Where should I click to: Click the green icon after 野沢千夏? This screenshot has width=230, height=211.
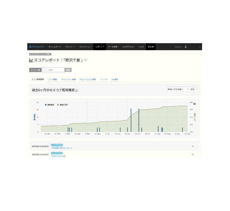(x=86, y=60)
